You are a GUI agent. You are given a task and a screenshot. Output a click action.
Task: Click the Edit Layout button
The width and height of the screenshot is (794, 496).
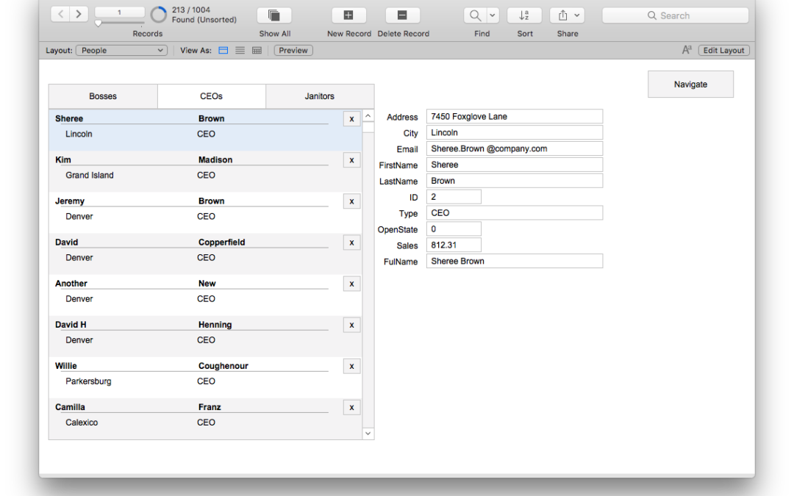pos(723,50)
